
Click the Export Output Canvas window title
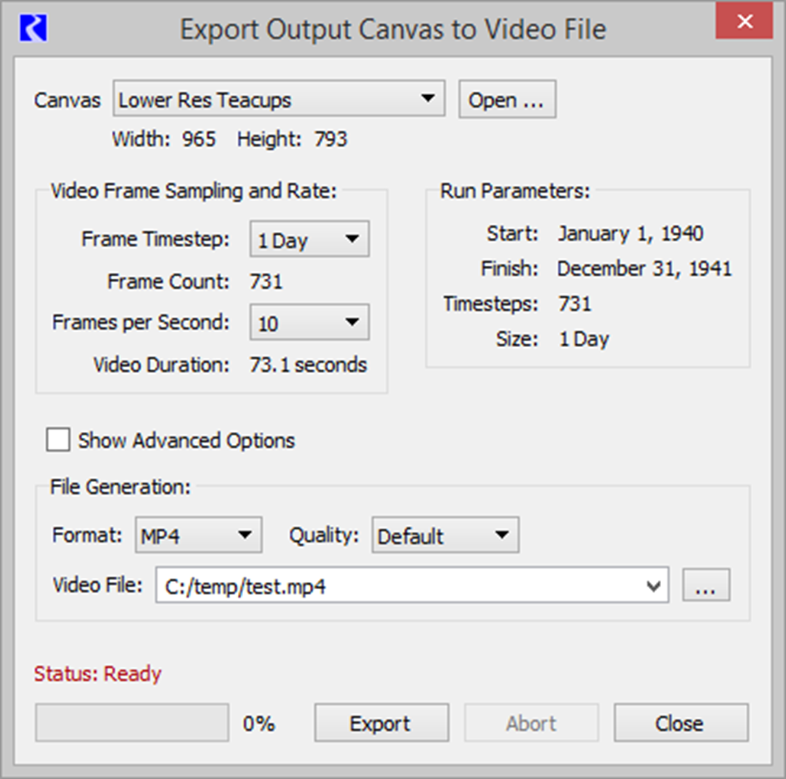(x=393, y=30)
